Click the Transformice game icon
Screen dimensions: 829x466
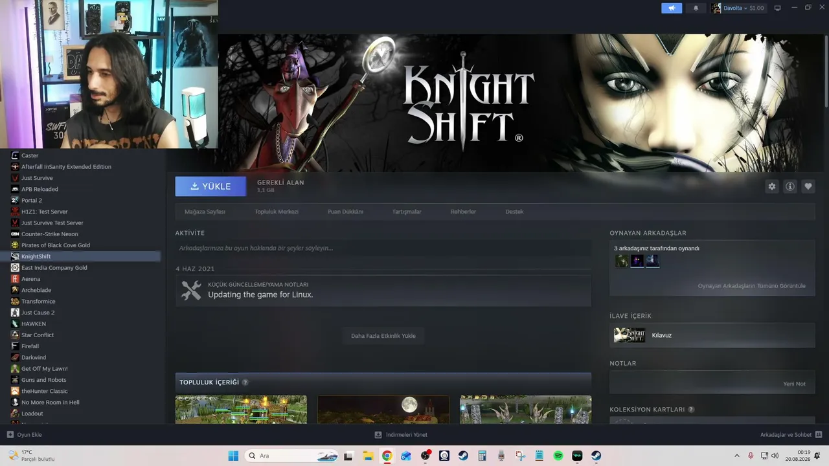(15, 302)
